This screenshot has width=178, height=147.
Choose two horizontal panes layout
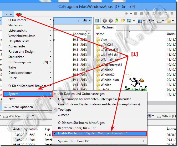point(160,14)
